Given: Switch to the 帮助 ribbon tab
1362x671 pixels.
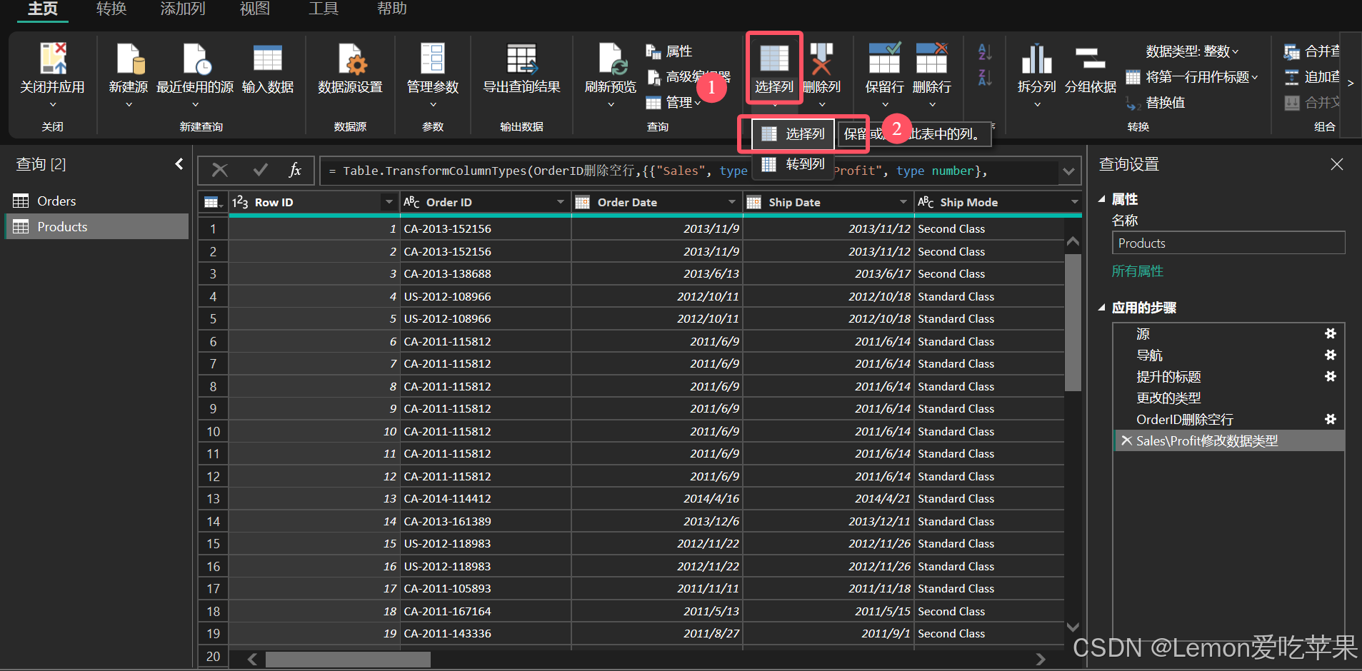Looking at the screenshot, I should coord(391,9).
